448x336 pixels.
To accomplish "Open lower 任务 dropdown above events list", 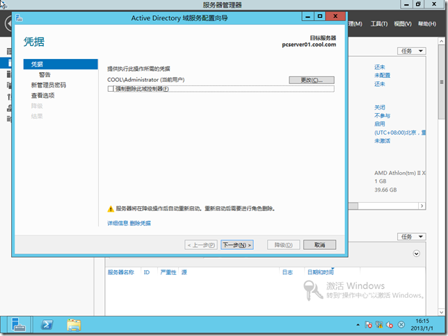I will pyautogui.click(x=411, y=237).
